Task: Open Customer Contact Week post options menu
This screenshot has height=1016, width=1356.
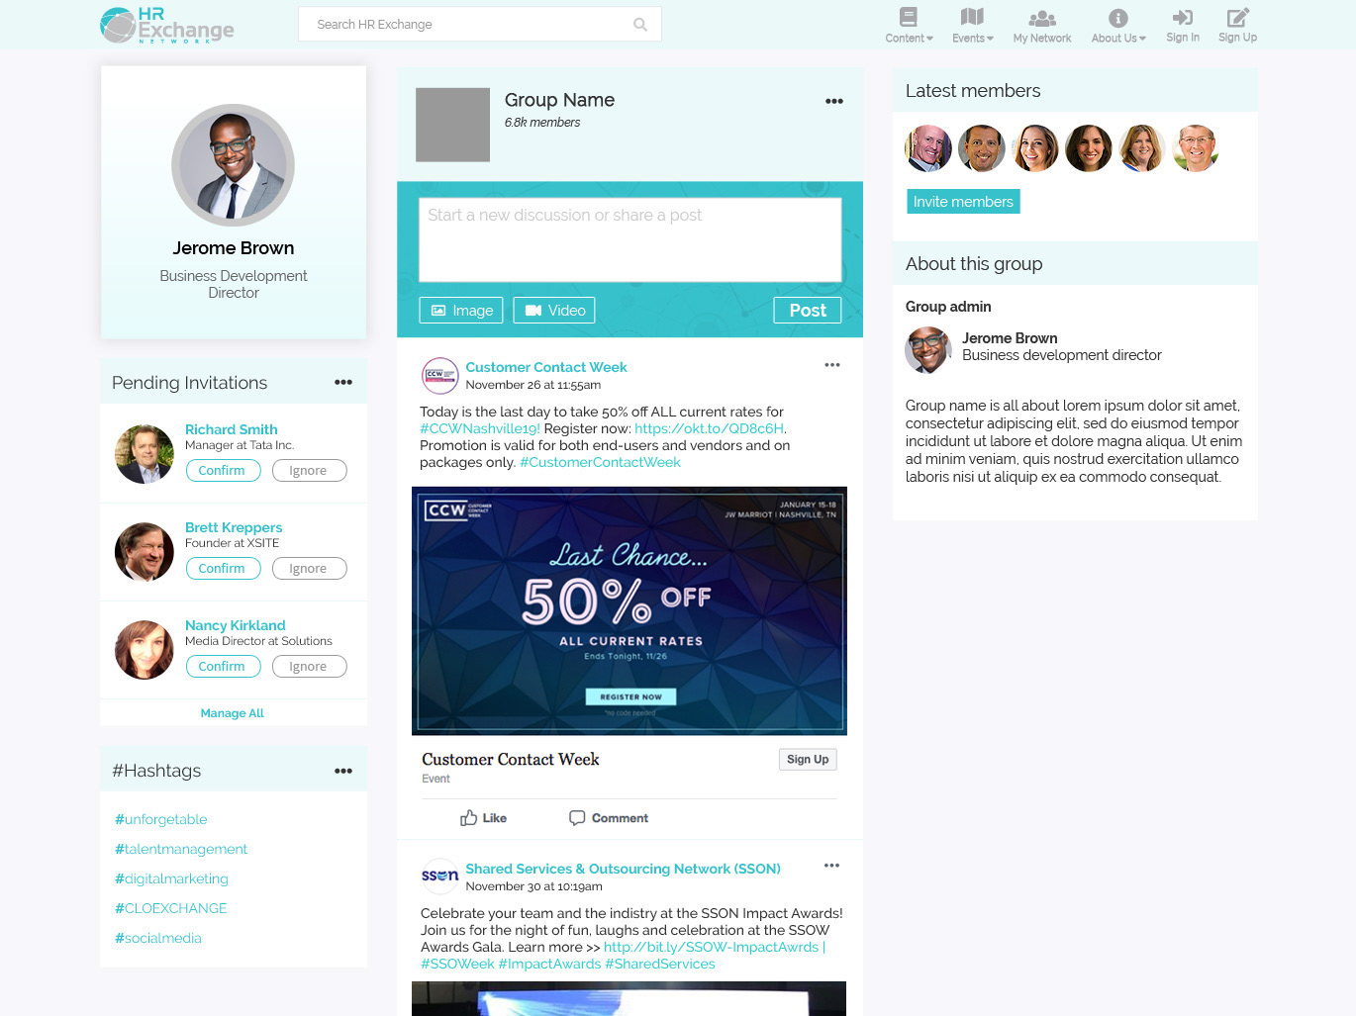Action: [832, 365]
